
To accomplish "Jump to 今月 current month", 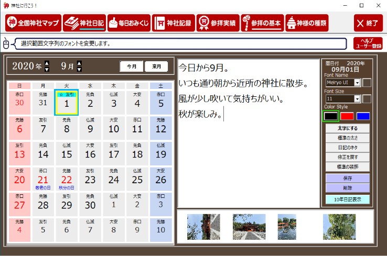I will 132,66.
